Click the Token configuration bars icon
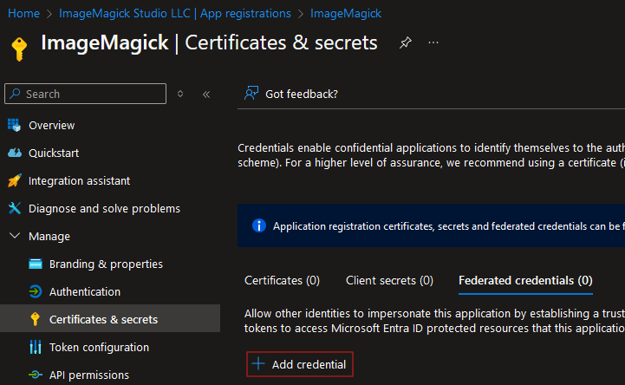Viewport: 625px width, 385px height. (36, 347)
